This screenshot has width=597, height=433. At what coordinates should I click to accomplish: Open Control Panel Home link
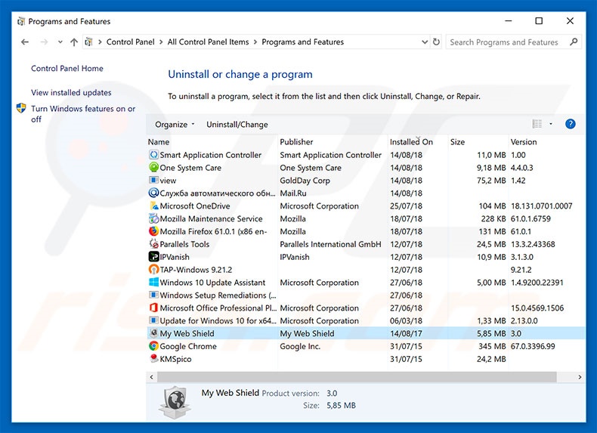point(67,68)
